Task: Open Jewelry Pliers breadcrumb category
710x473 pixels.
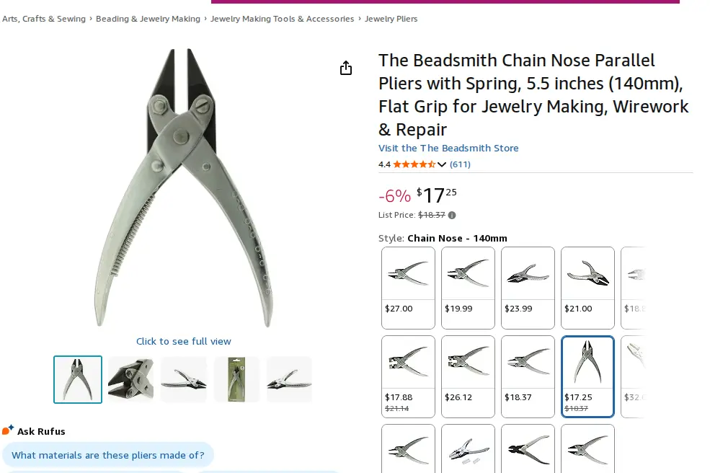Action: (x=391, y=19)
